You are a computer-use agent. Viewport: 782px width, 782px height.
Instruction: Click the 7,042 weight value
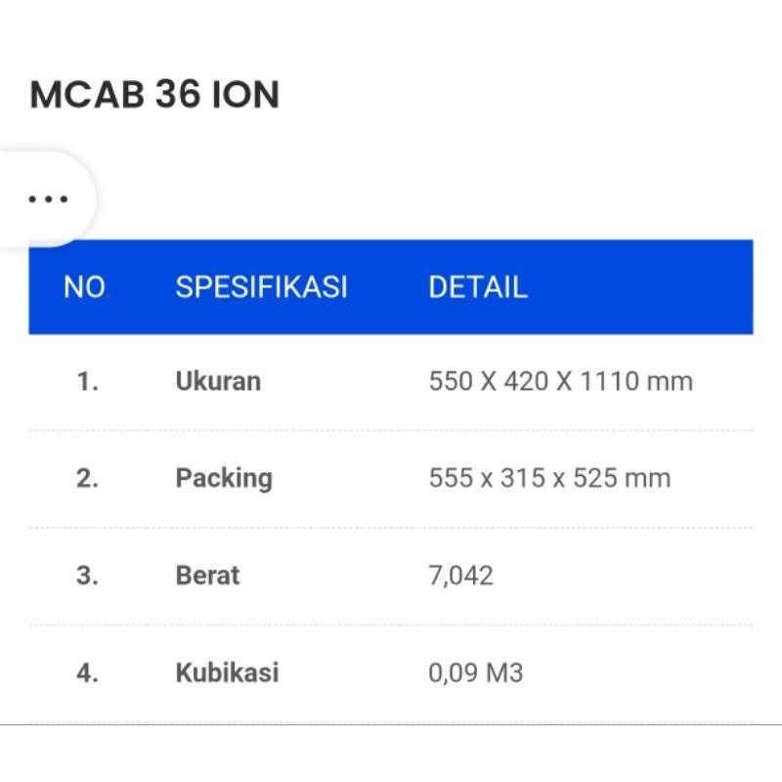click(460, 575)
